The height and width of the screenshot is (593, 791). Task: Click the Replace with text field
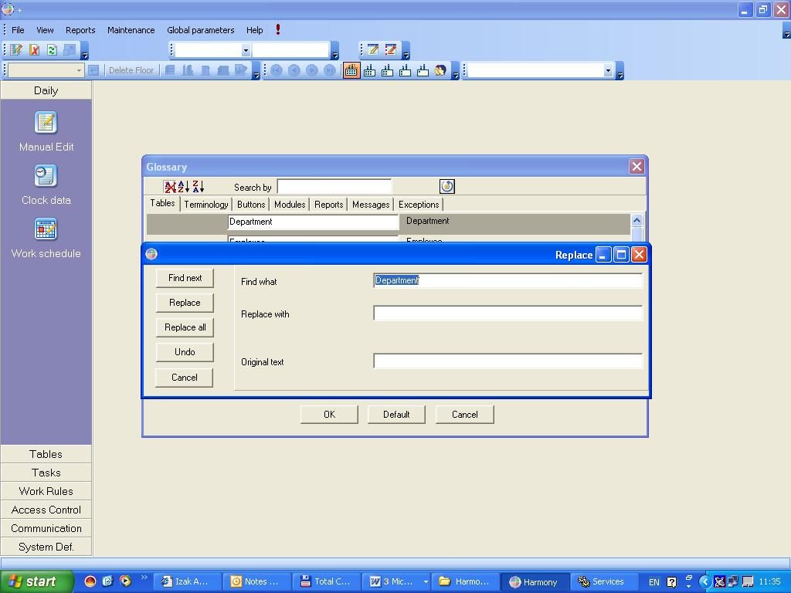[x=508, y=313]
